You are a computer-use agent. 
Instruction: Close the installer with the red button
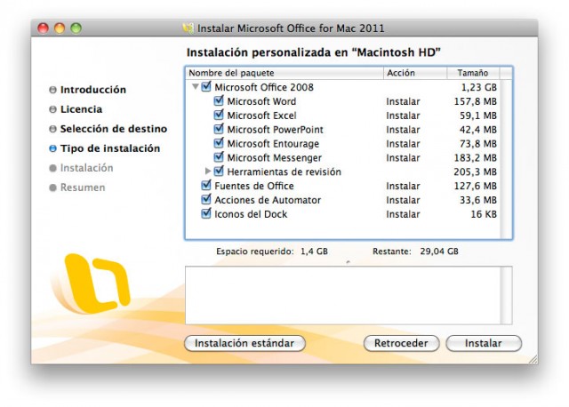click(x=44, y=28)
